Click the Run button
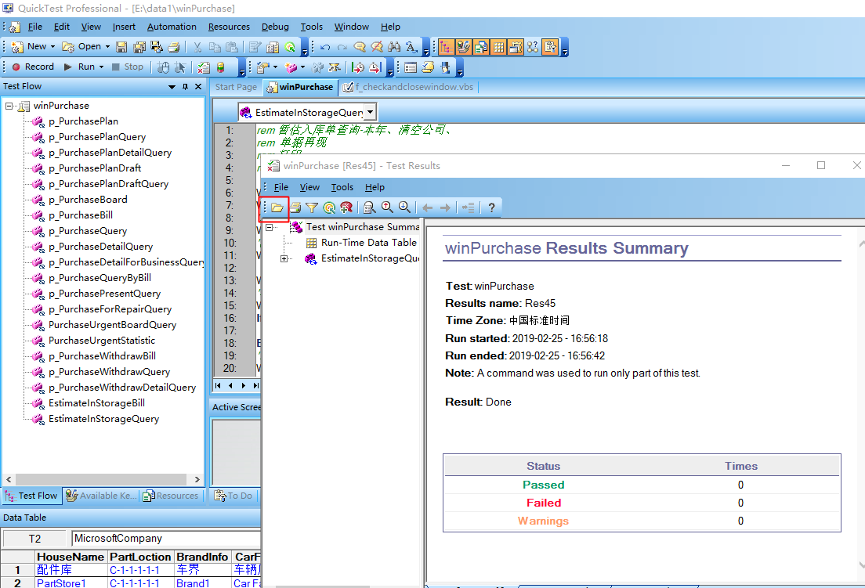This screenshot has width=865, height=588. coord(80,67)
